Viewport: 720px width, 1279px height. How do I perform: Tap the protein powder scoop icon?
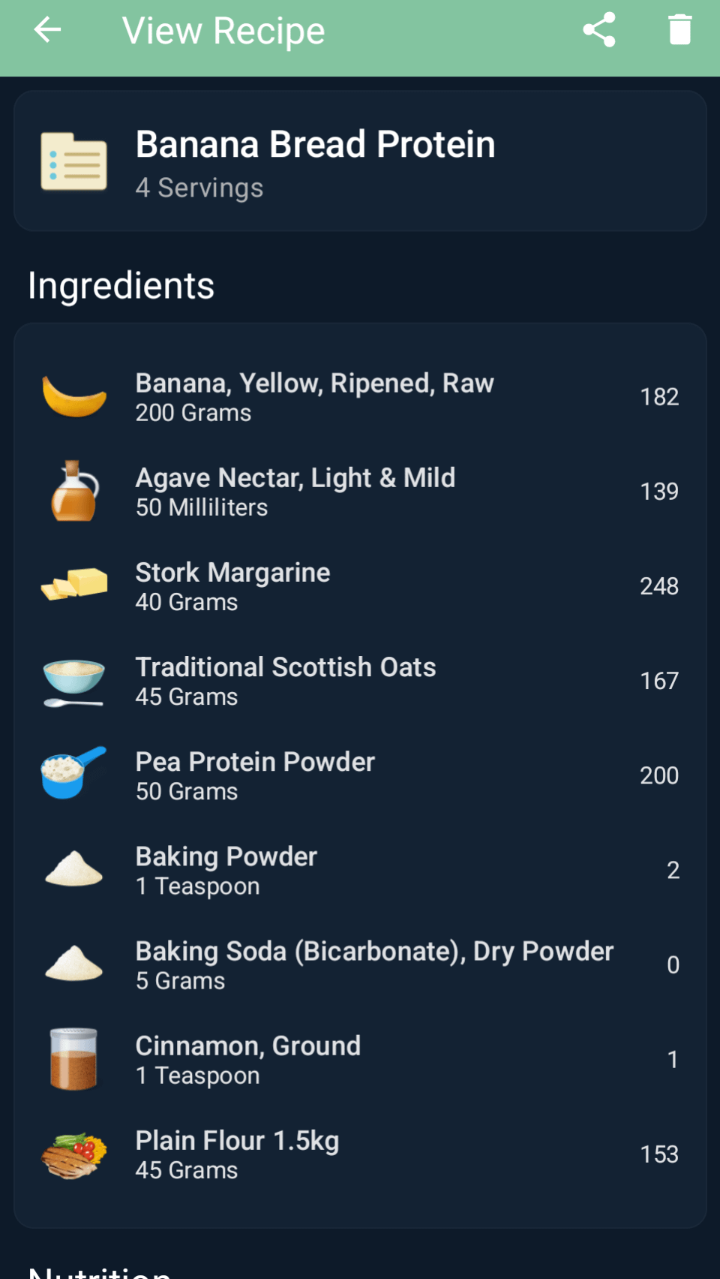(73, 775)
